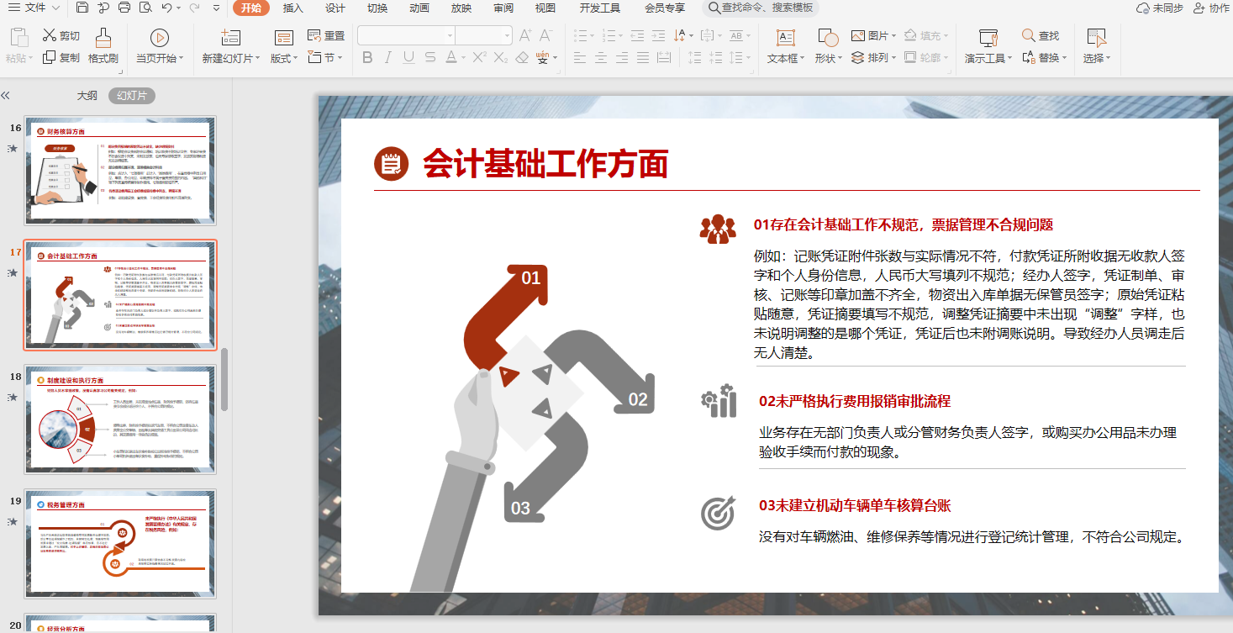The image size is (1233, 633).
Task: Expand the Replace (替换) dropdown
Action: [x=1064, y=58]
